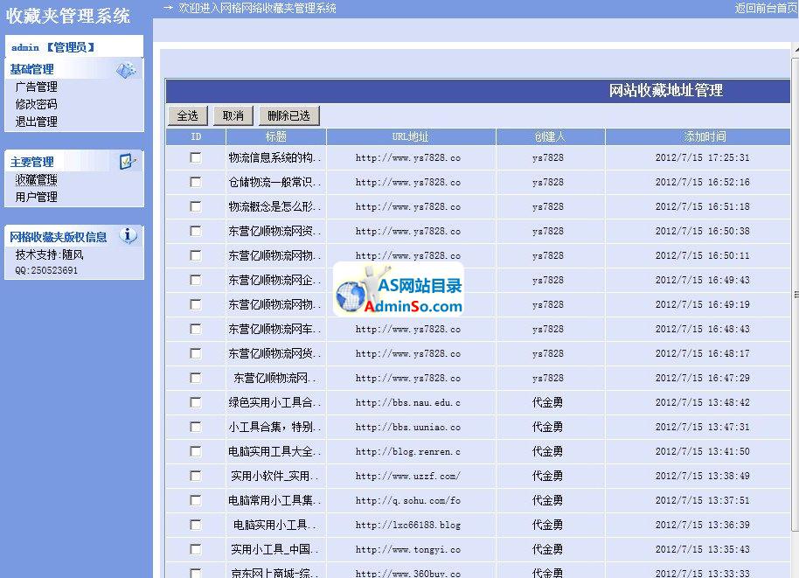Click the timestamp 2012/7/15 17:25:31
The image size is (799, 578).
click(x=703, y=157)
